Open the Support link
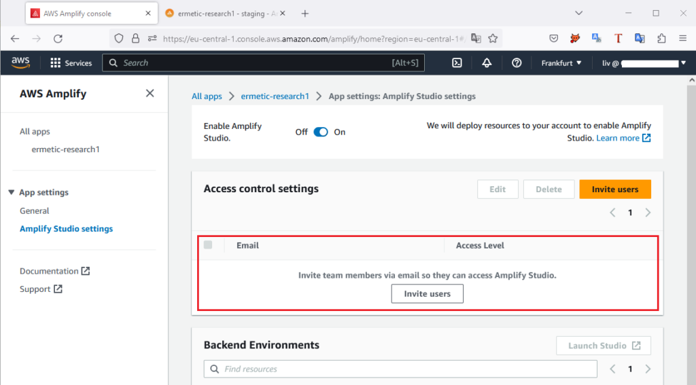The image size is (696, 385). coord(41,289)
